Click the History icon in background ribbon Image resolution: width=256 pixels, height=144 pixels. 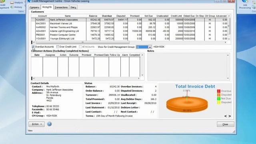(12, 7)
